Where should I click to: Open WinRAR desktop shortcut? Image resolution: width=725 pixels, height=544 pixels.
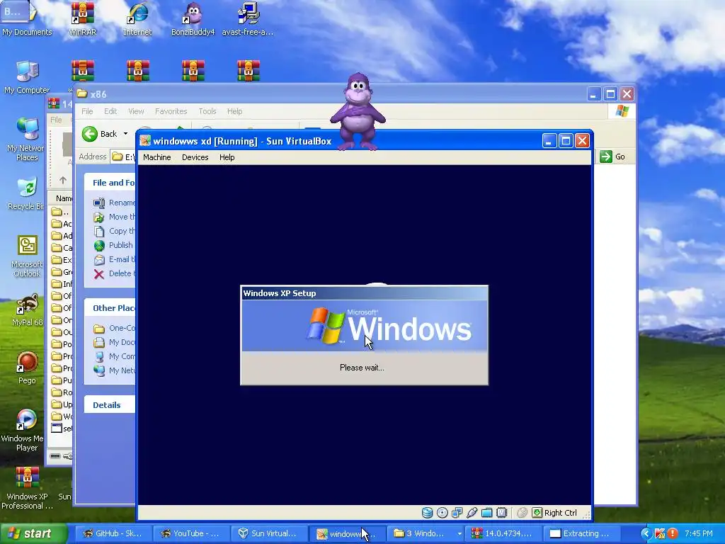click(x=82, y=18)
